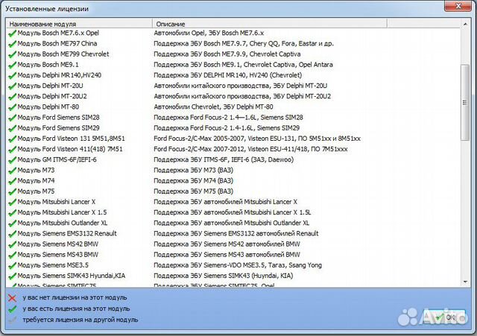Click description Поддержка ЭБУ Siemens SIMK43 (Huyndai, KIA)
This screenshot has height=336, width=477.
click(x=224, y=276)
